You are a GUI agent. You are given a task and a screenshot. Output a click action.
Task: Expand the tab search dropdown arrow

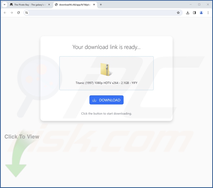[5, 5]
